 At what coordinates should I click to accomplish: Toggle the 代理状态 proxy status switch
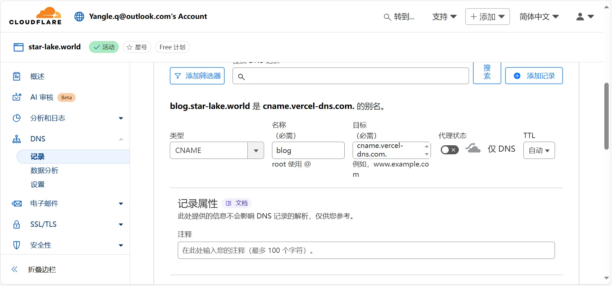pyautogui.click(x=449, y=150)
